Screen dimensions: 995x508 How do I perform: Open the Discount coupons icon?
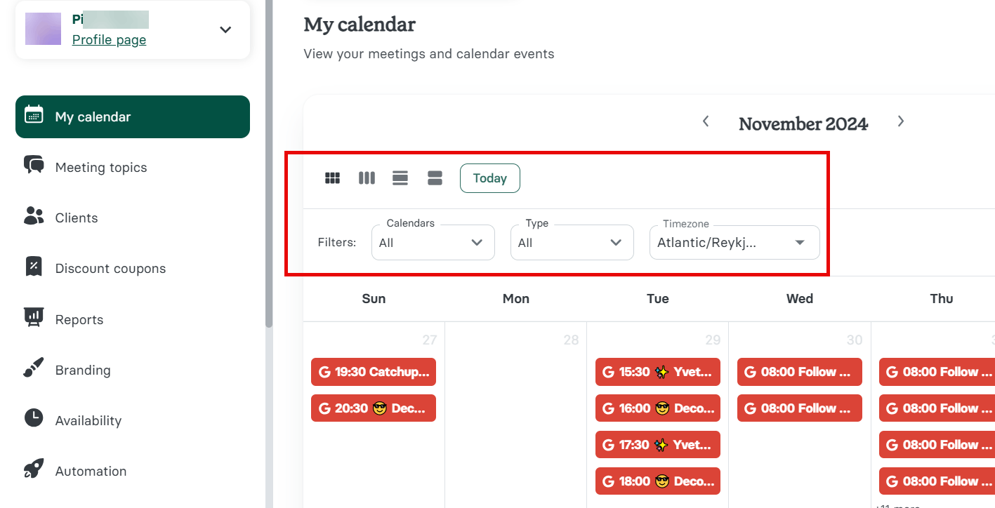click(34, 267)
